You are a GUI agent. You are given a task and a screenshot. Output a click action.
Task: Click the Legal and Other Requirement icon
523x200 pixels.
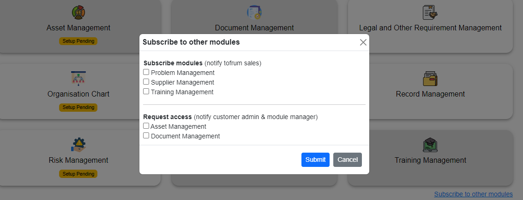click(430, 12)
